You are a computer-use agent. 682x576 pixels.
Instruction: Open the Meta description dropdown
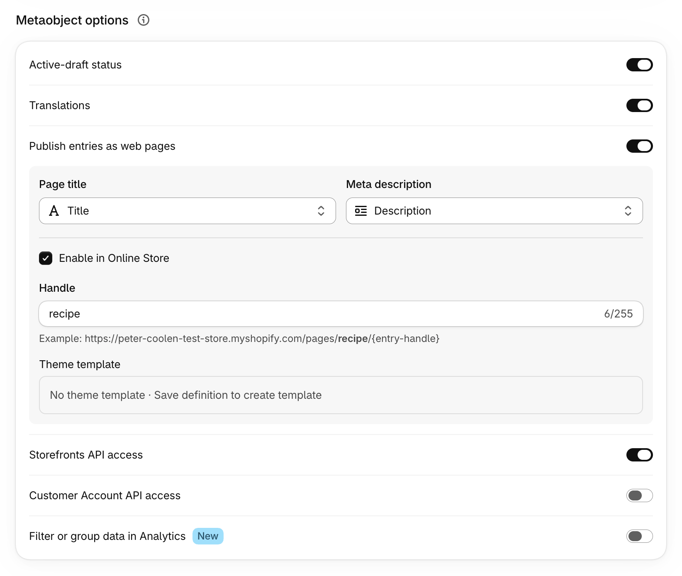[494, 211]
